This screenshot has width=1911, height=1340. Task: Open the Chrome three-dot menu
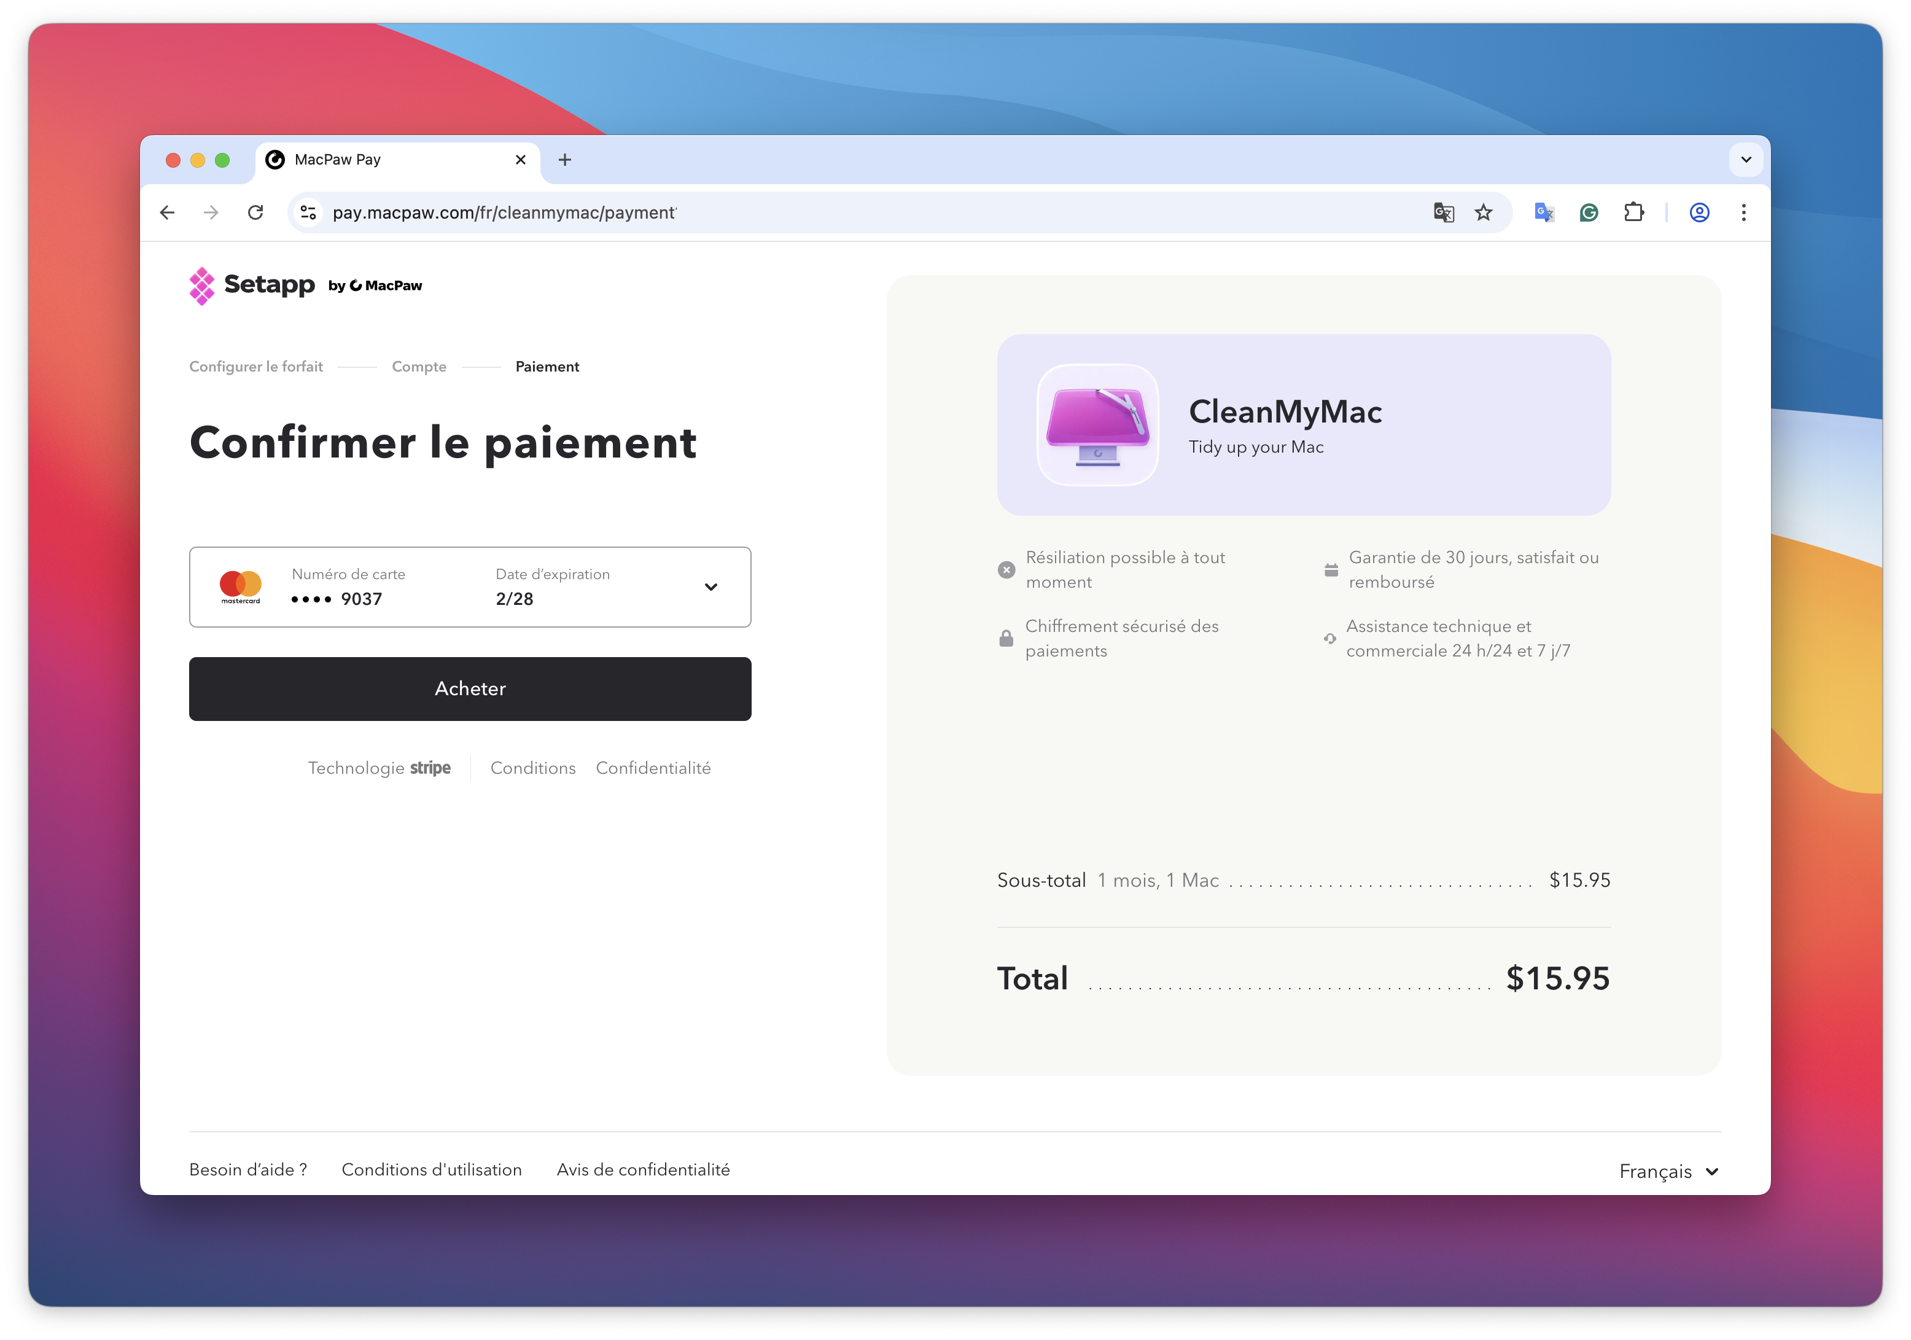point(1744,212)
